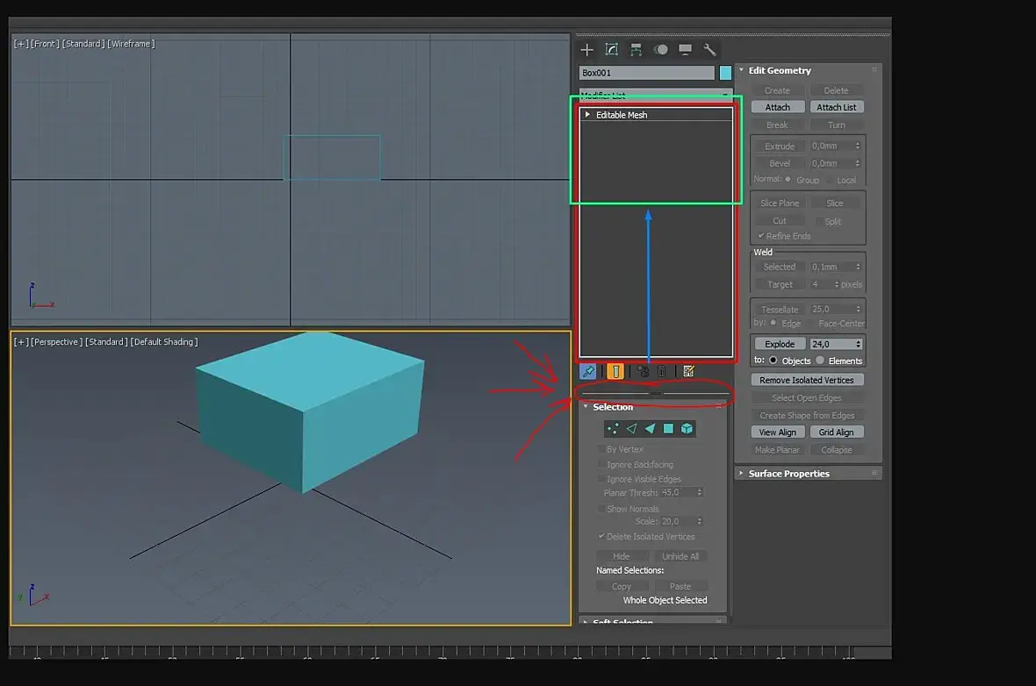Screen dimensions: 1036x686
Task: Expand the Editable Mesh stack entry
Action: click(587, 115)
